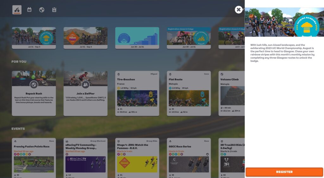Screen dimensions: 324x178
Task: Open the Worlds globe tab
Action: 42,10
